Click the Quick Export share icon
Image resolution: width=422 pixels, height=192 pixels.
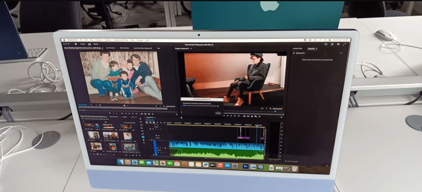click(x=332, y=44)
